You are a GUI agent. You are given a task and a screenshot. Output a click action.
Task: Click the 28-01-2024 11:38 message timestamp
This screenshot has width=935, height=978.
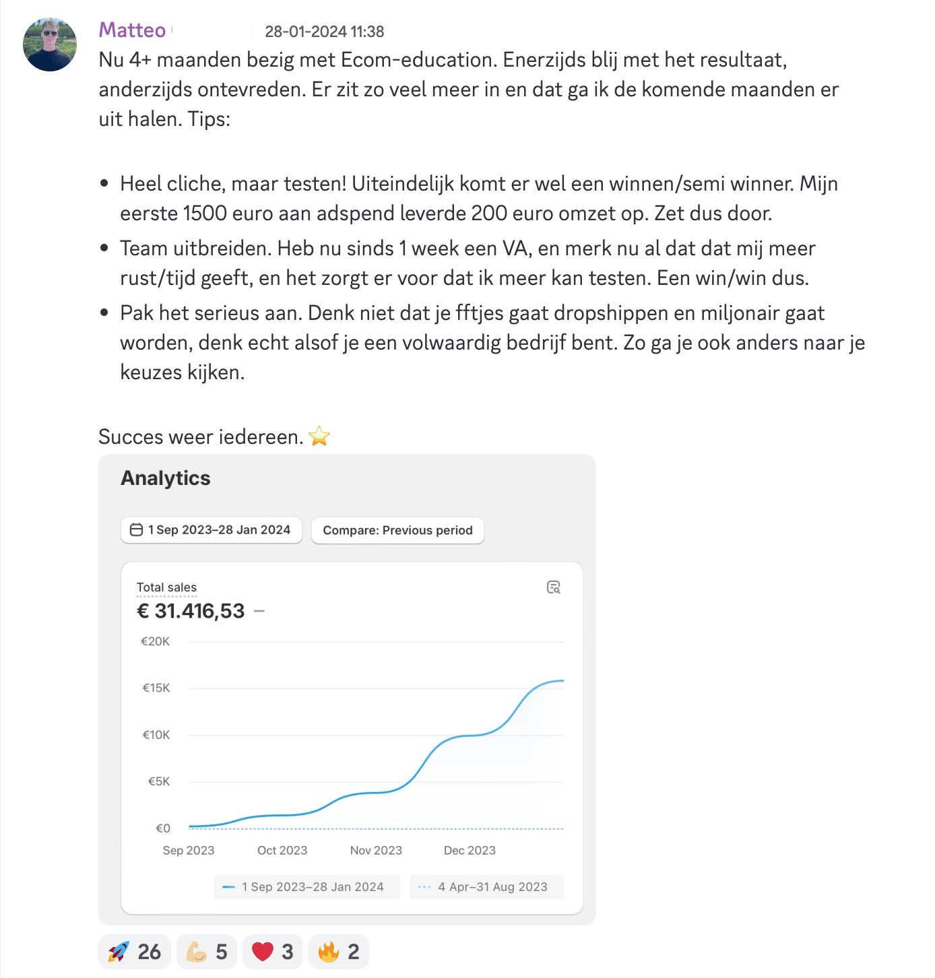coord(324,32)
